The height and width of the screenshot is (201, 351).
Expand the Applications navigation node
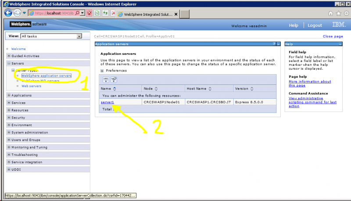pos(9,95)
